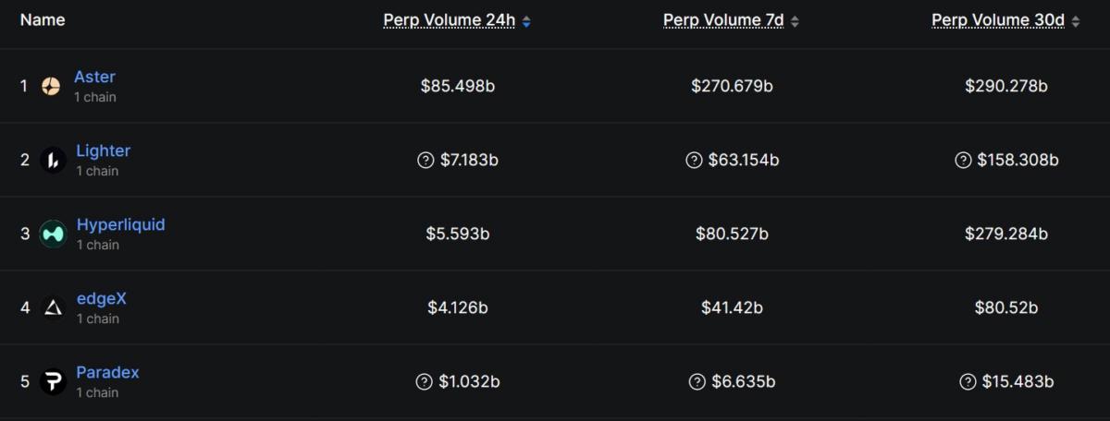Click the Paradex protocol logo icon
Screen dimensions: 1110x421
53,381
